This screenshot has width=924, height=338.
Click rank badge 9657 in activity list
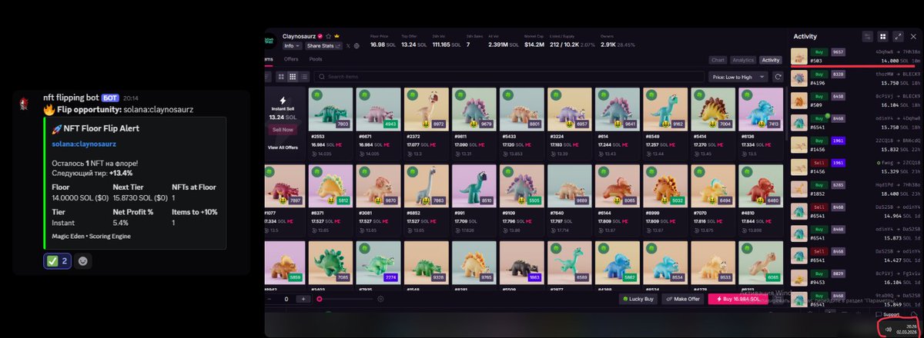pos(839,52)
